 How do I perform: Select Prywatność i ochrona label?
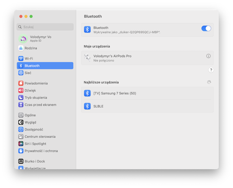(x=41, y=151)
